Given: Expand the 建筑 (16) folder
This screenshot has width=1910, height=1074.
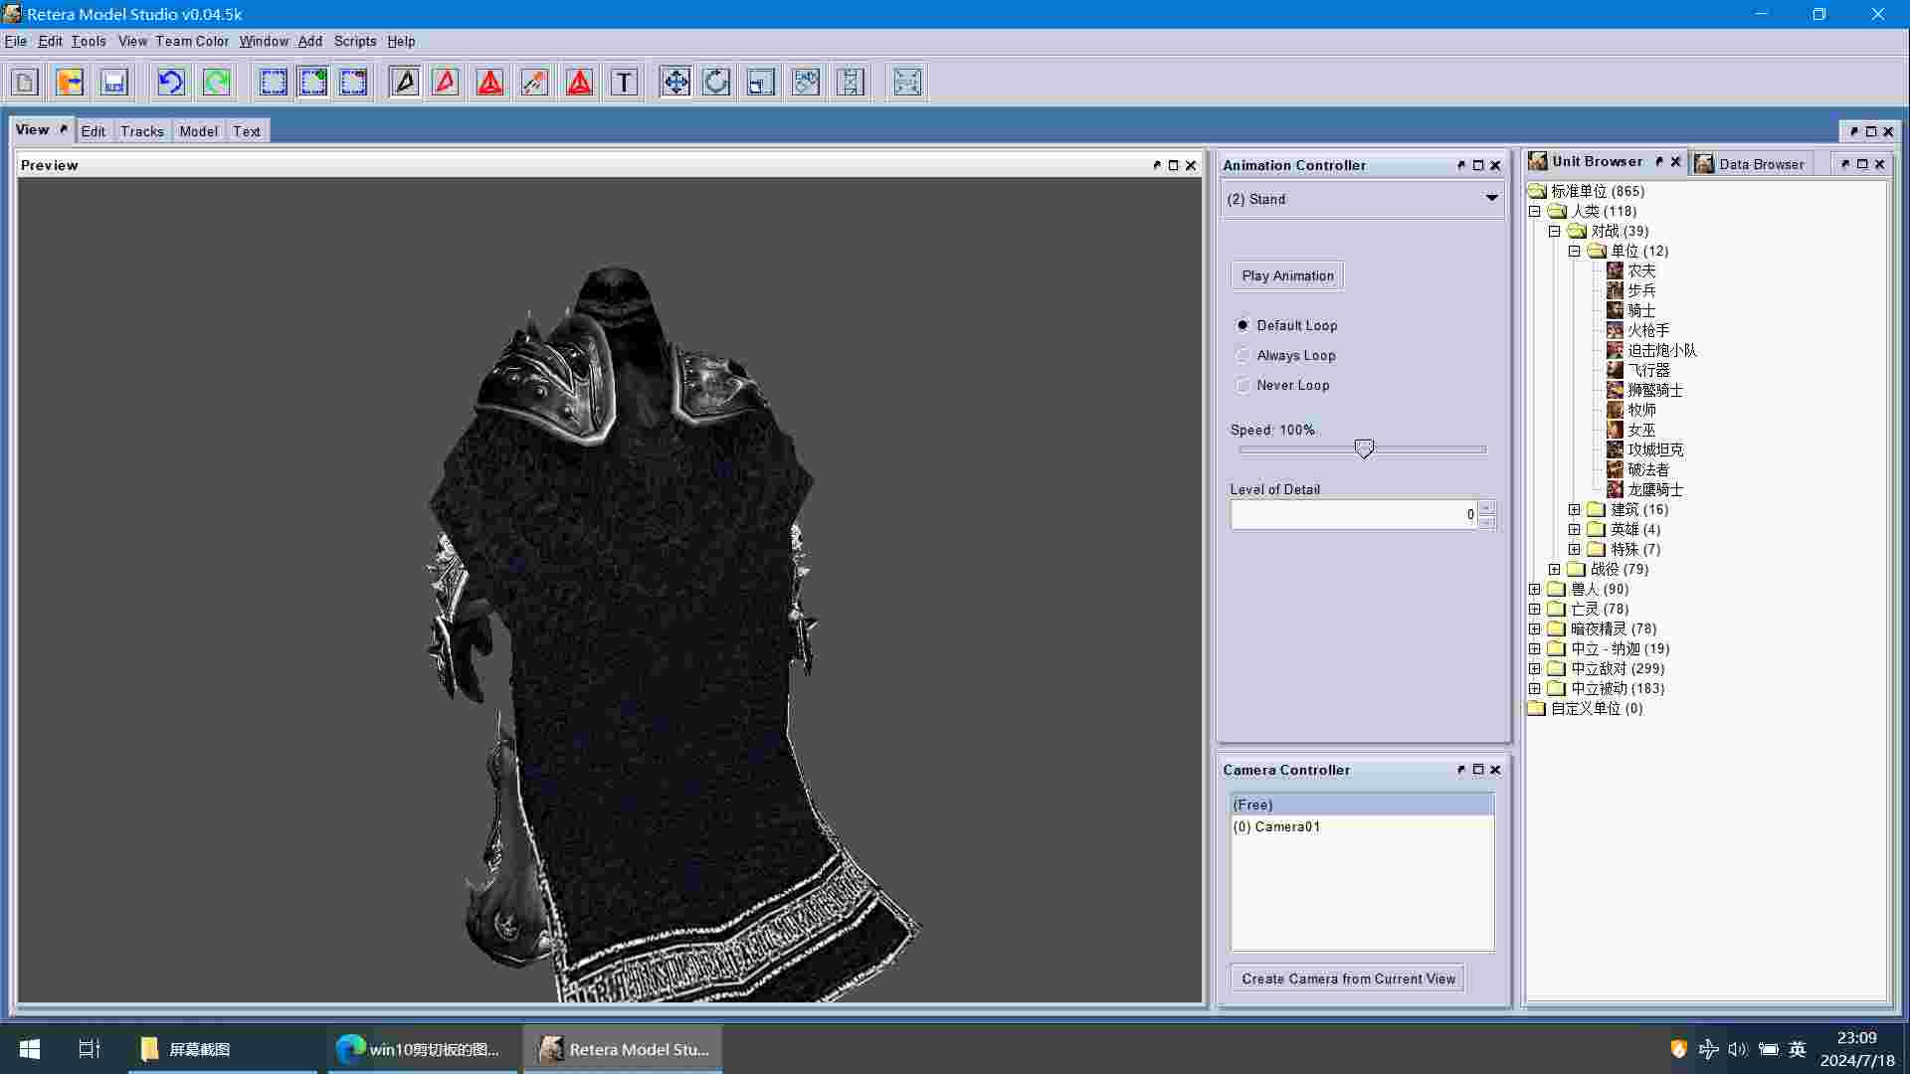Looking at the screenshot, I should pos(1575,509).
